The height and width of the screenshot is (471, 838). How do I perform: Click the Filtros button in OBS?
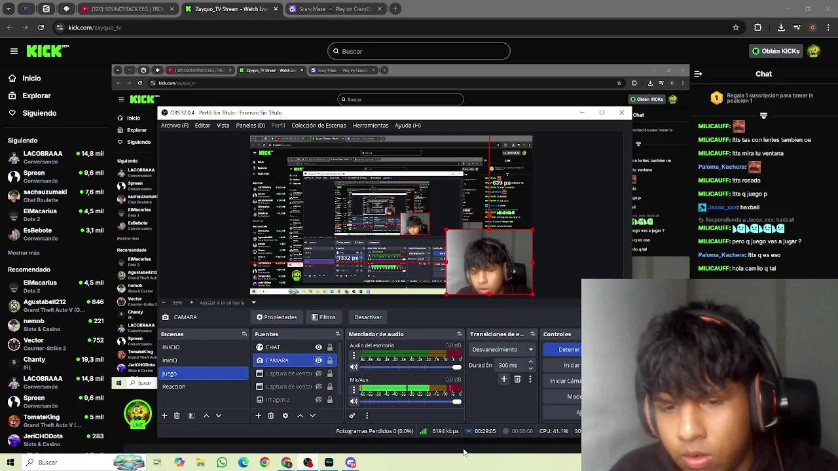click(323, 317)
